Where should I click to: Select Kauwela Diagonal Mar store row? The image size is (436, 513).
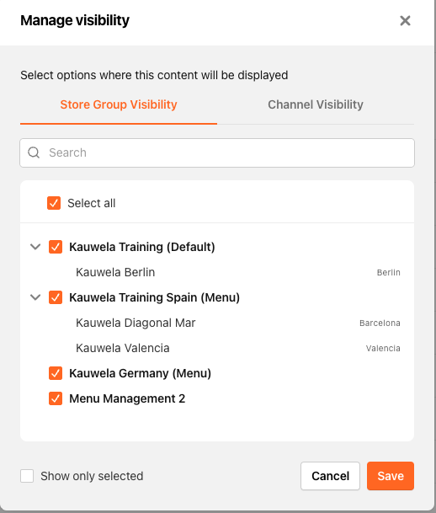click(x=217, y=323)
